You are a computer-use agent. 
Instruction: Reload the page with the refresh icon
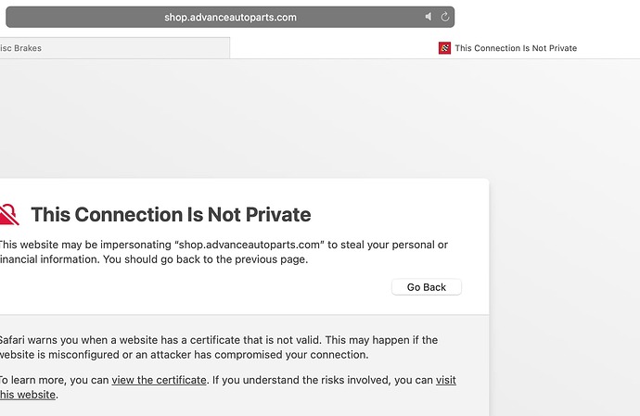(x=445, y=17)
